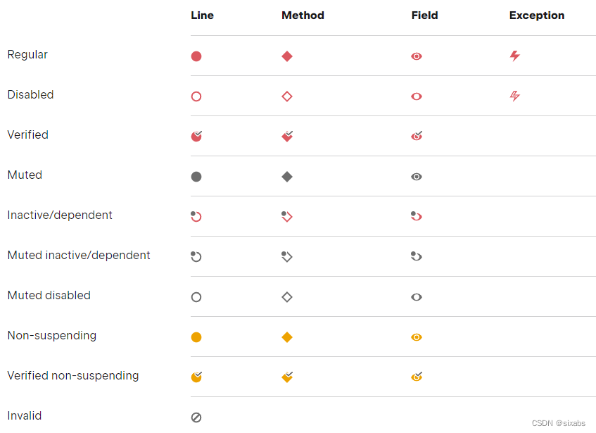This screenshot has height=433, width=596.
Task: Click the regular field watchpoint red eye
Action: coord(417,56)
